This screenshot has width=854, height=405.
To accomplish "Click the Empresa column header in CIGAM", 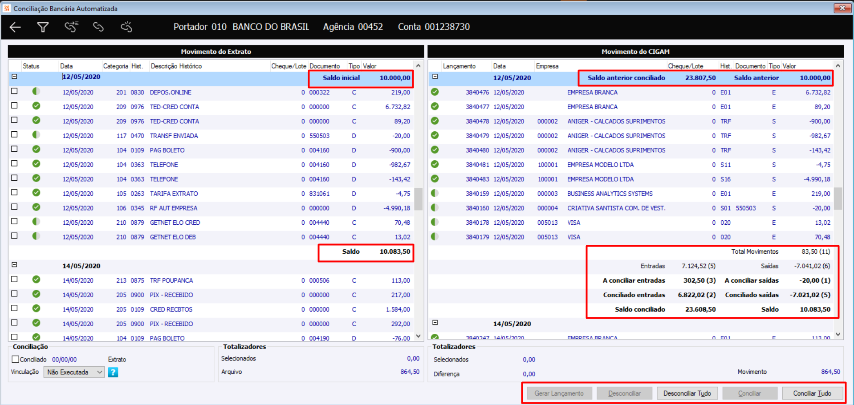I will click(x=547, y=66).
